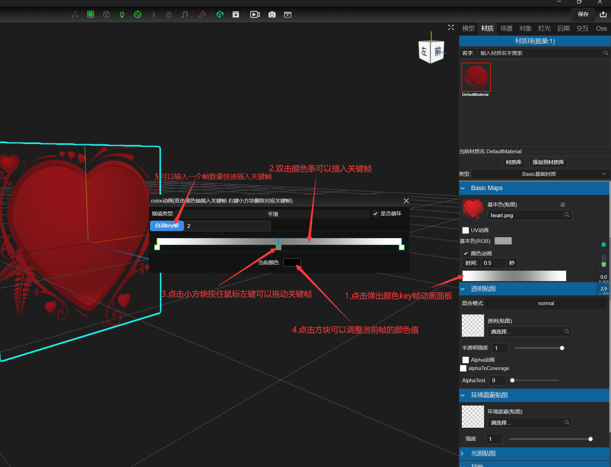Select the middle keyframe square
The width and height of the screenshot is (611, 467).
point(279,247)
